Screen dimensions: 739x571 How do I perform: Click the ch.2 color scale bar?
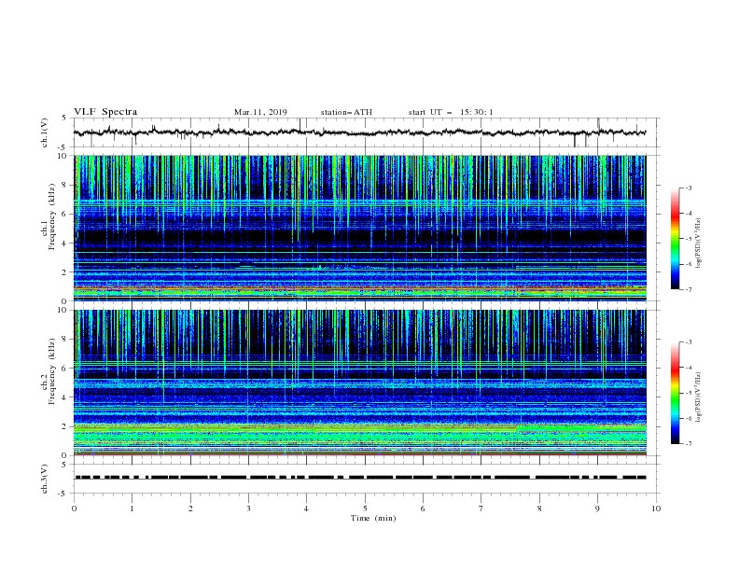pos(675,393)
